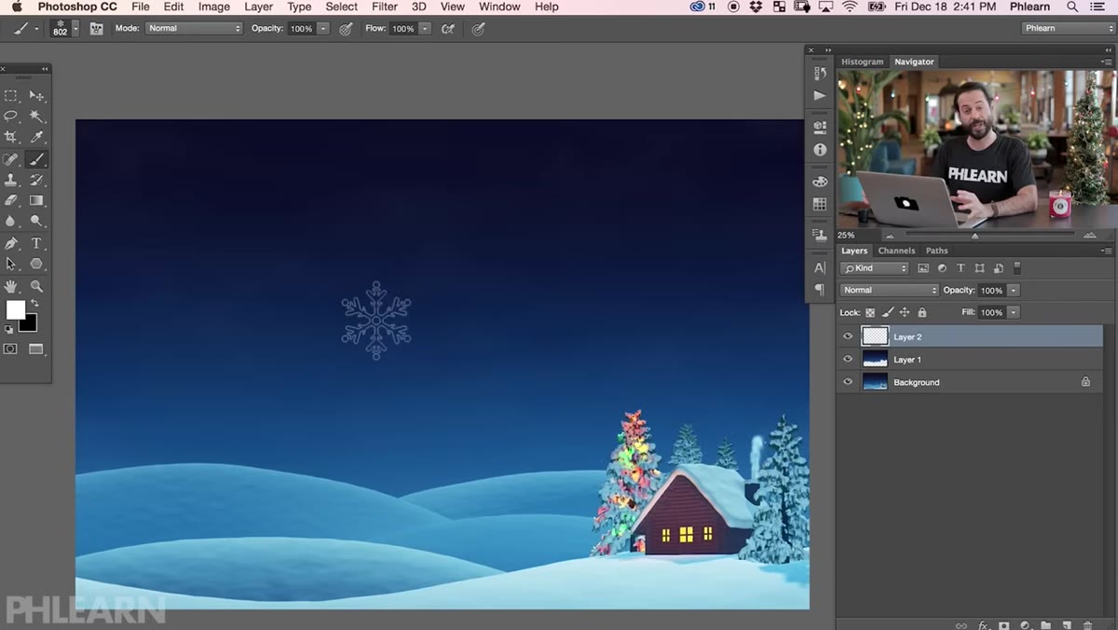
Task: Lock image pixels on layer
Action: coord(888,313)
